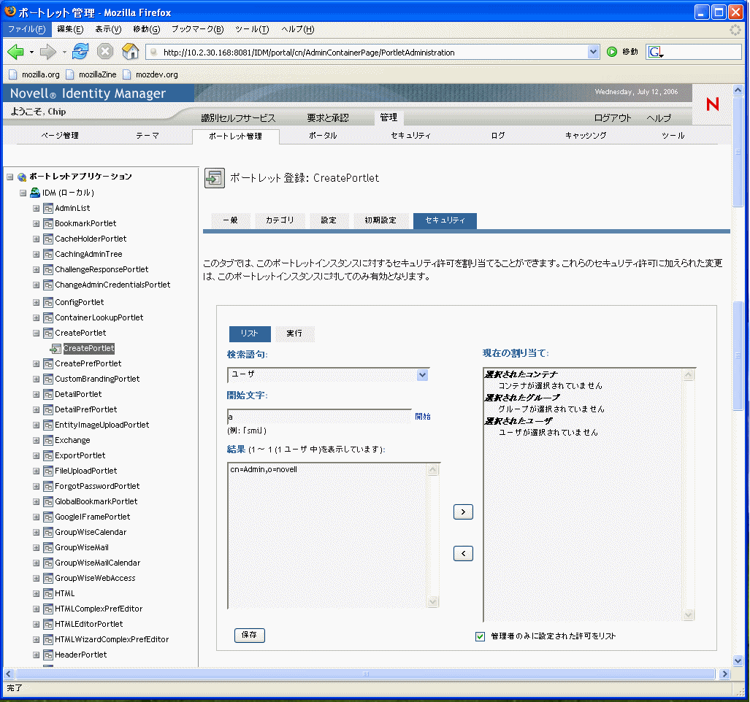
Task: Click the portlet applications globe icon
Action: coord(22,177)
